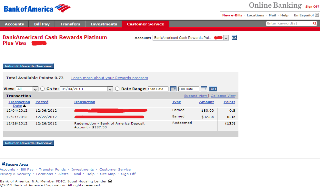Sort by Type column header
Image resolution: width=321 pixels, height=194 pixels.
[x=176, y=102]
